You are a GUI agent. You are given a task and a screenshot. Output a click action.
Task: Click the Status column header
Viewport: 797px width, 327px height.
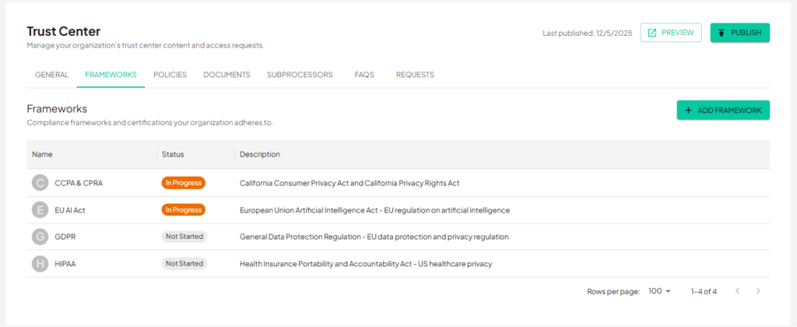coord(173,154)
